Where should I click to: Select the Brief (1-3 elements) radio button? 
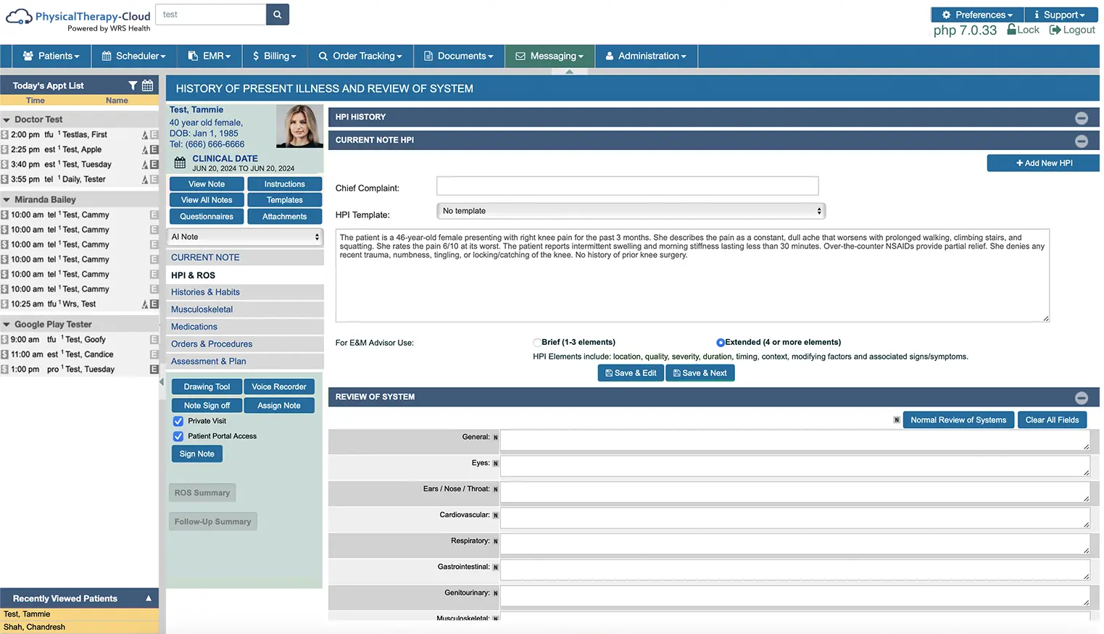(x=536, y=342)
